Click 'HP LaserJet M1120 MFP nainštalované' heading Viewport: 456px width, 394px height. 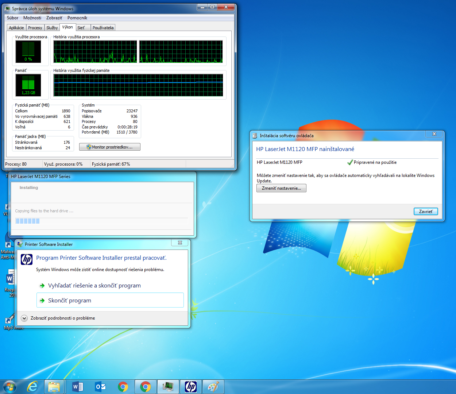[305, 149]
